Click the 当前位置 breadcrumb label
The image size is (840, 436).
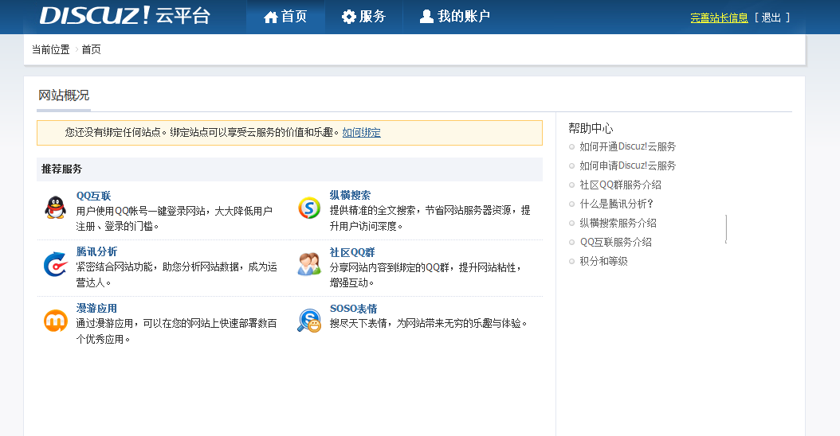pos(50,50)
